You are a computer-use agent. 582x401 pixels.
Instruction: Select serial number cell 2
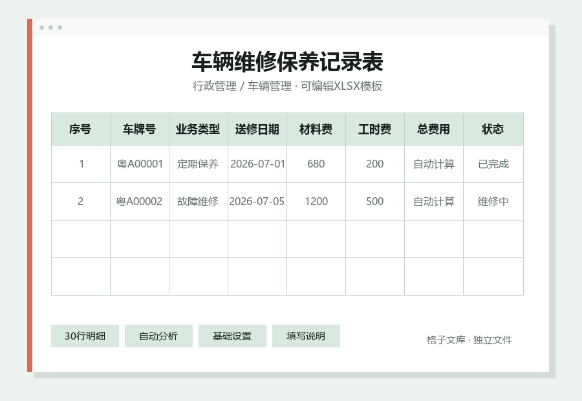tap(81, 201)
